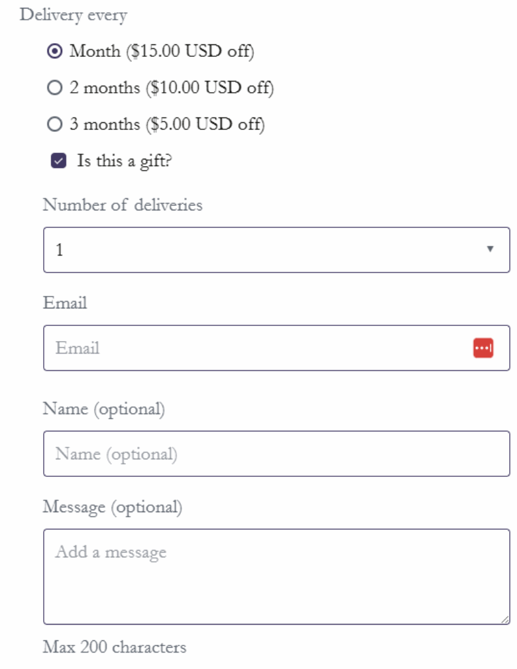Select the 2 months radio button
The width and height of the screenshot is (517, 669).
55,88
